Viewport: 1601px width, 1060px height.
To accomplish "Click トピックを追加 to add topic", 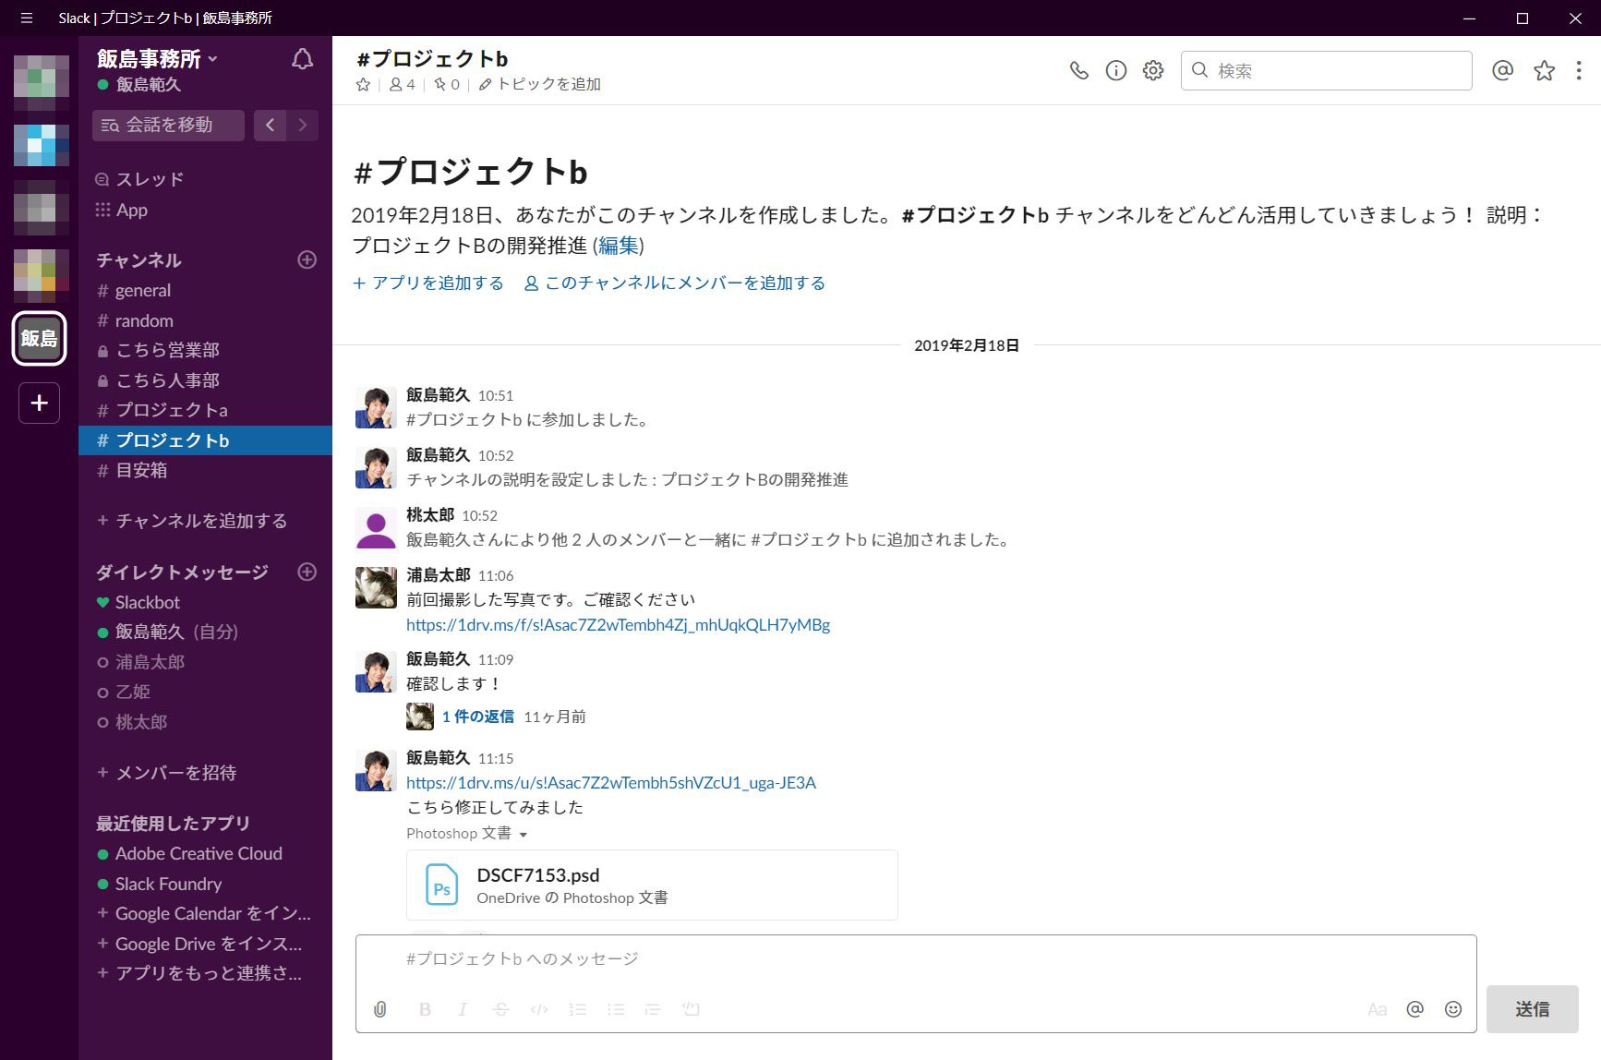I will (x=540, y=84).
